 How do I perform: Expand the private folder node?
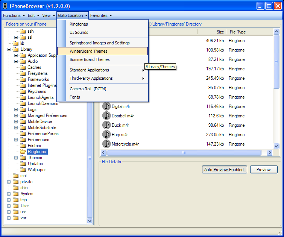(9, 182)
